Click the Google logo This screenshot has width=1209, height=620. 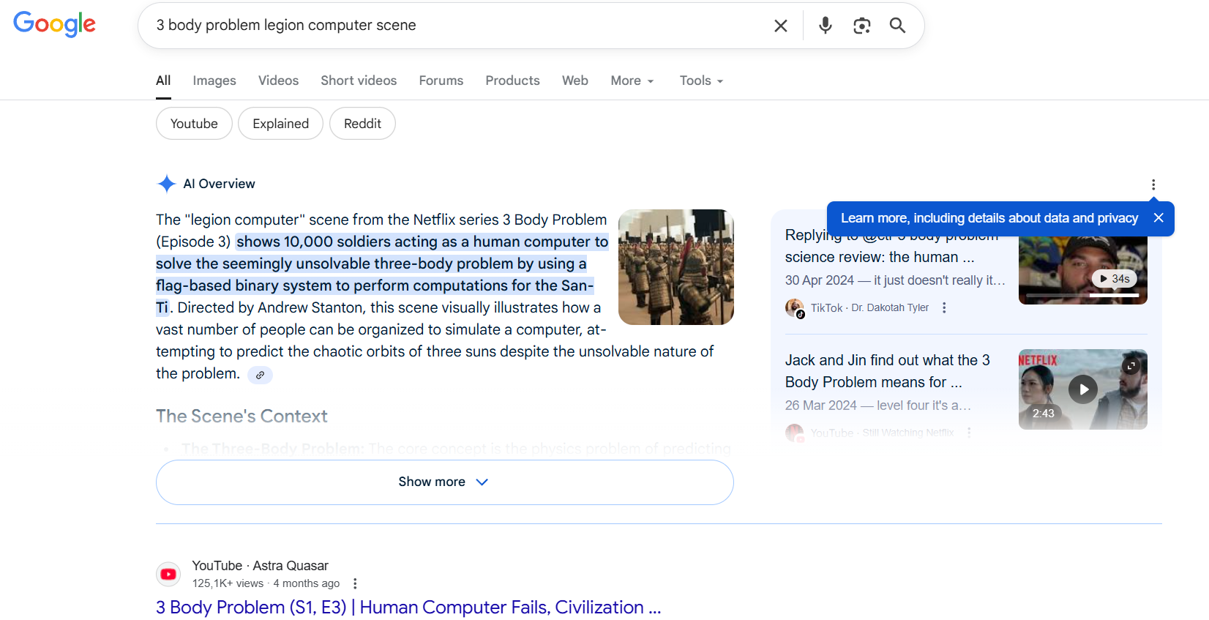(x=55, y=24)
